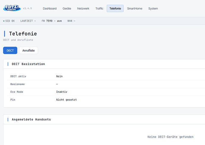Select the DECT sub-tab button
205x145 pixels.
pos(10,50)
